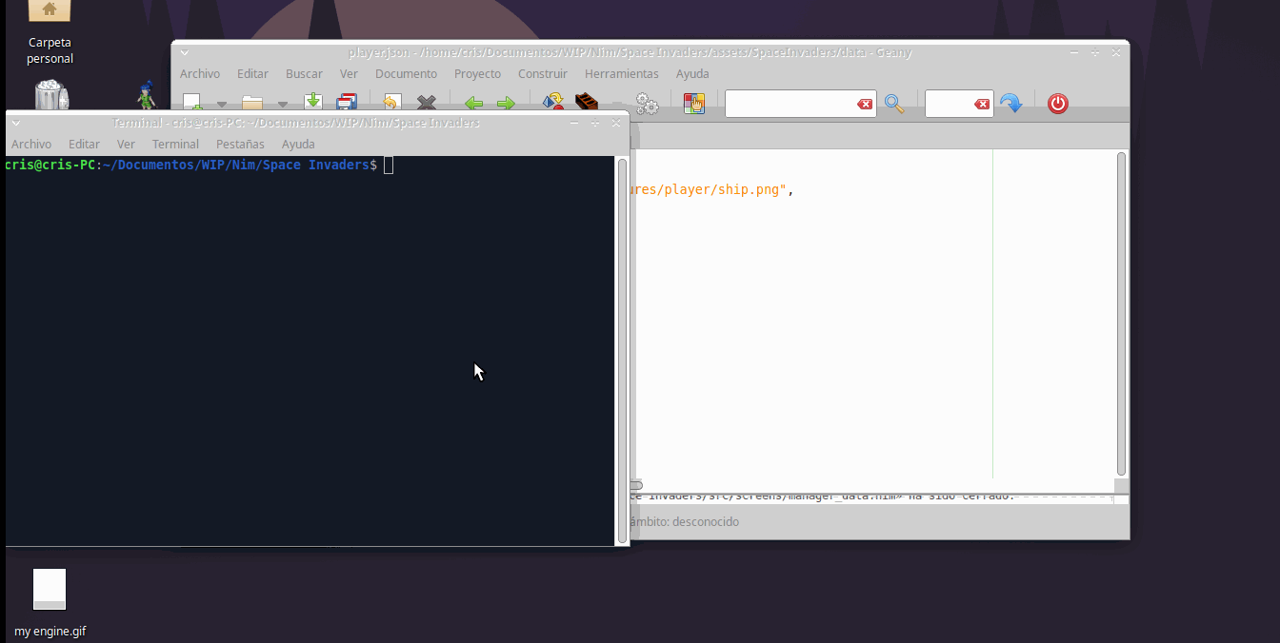This screenshot has height=643, width=1280.
Task: Close the Geany window
Action: tap(1116, 52)
